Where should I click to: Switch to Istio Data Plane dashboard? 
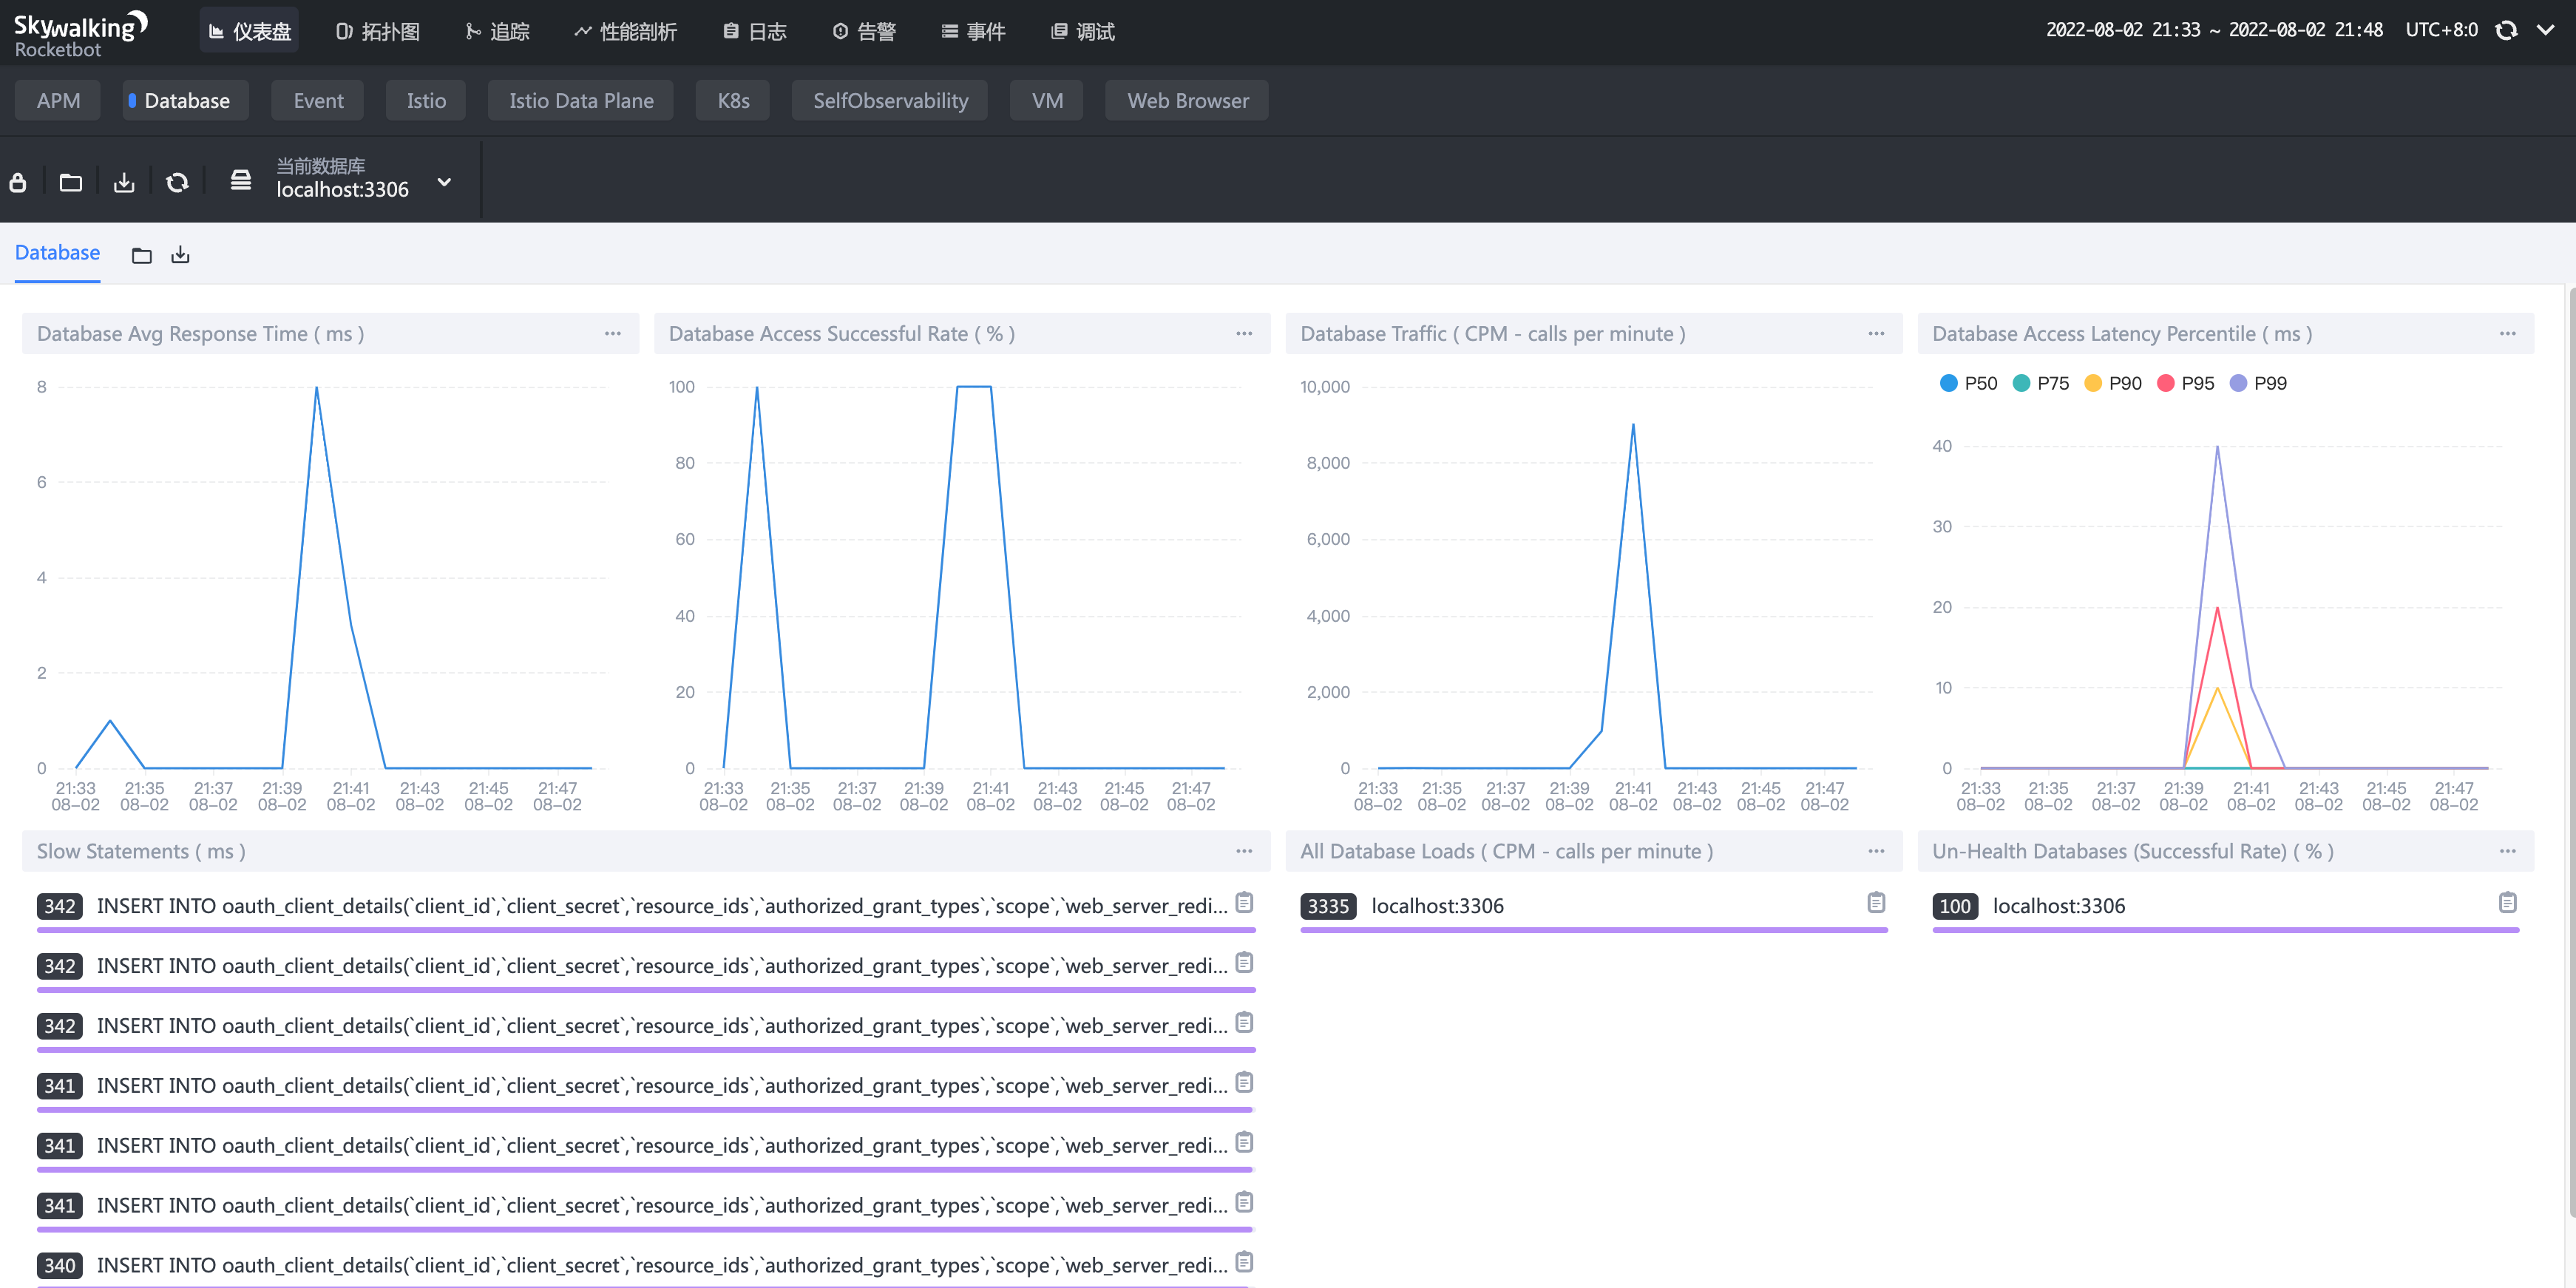581,100
